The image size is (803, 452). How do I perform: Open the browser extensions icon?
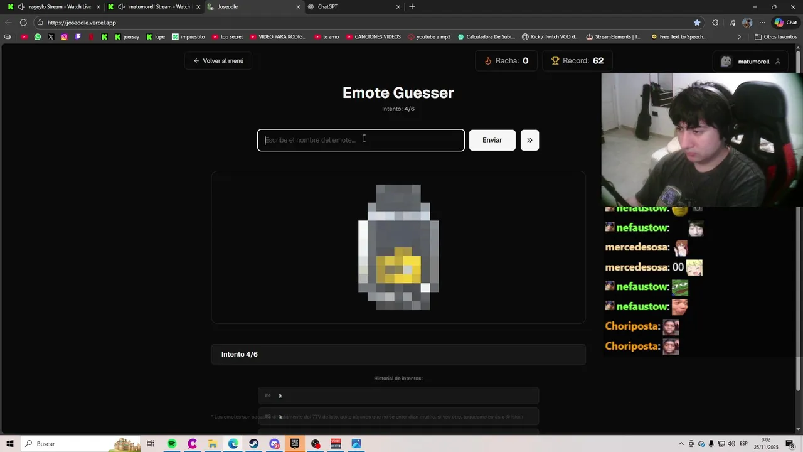715,23
